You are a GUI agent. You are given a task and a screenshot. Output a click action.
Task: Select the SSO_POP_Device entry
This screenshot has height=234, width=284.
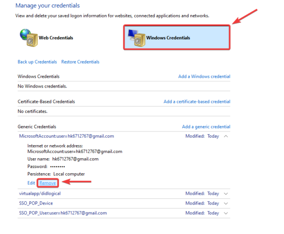[36, 203]
